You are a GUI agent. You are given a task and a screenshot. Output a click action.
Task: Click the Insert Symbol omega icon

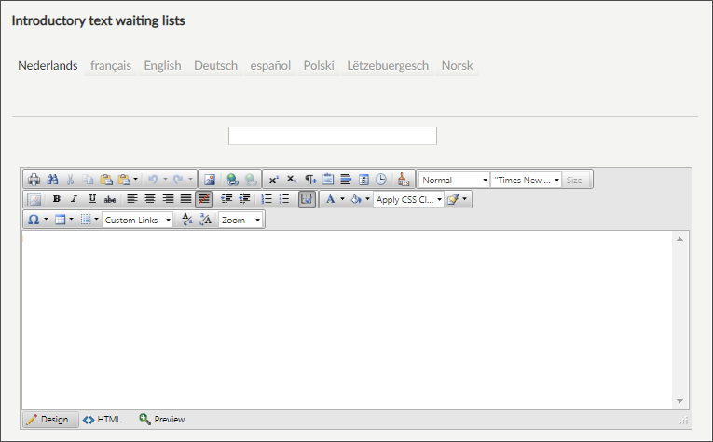pyautogui.click(x=34, y=220)
